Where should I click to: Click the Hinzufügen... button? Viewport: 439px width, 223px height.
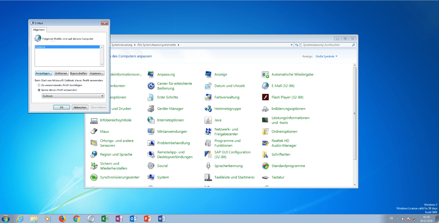click(44, 73)
